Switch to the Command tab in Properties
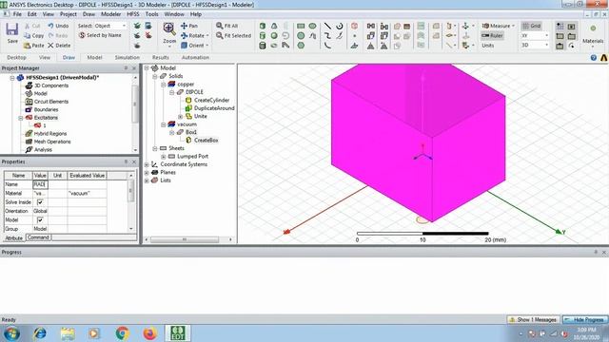 point(38,237)
